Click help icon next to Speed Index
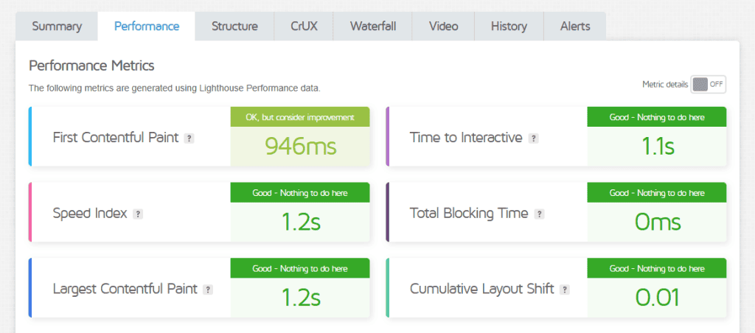The width and height of the screenshot is (755, 333). click(x=138, y=214)
